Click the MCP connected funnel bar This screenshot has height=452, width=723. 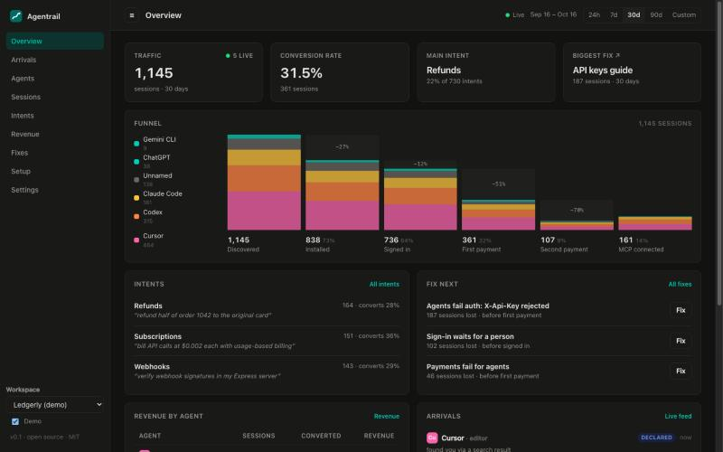(655, 223)
